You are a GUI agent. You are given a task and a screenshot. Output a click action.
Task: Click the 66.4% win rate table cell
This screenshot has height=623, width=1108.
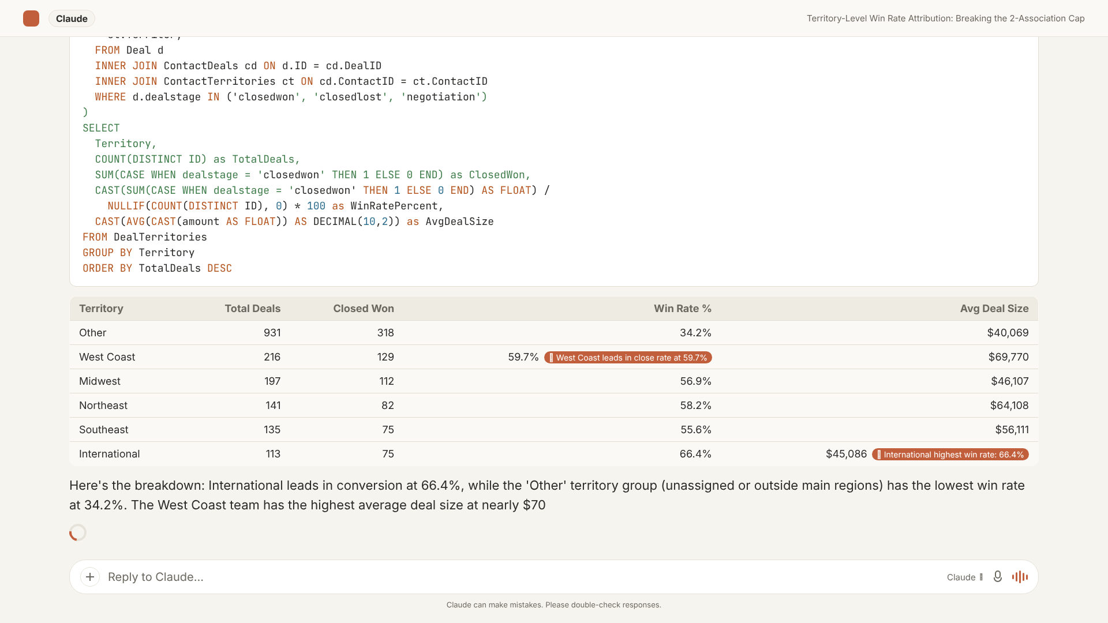click(695, 454)
